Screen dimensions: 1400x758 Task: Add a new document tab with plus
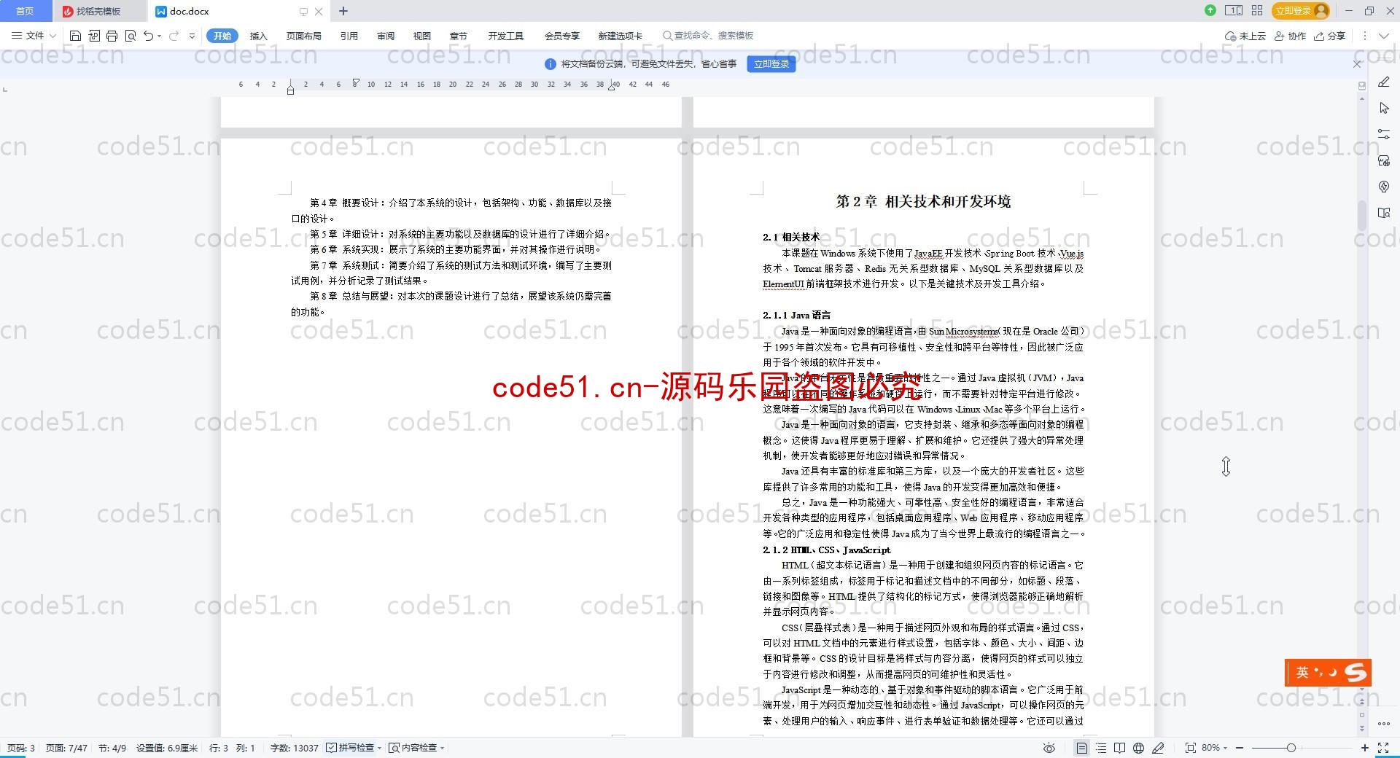click(343, 11)
